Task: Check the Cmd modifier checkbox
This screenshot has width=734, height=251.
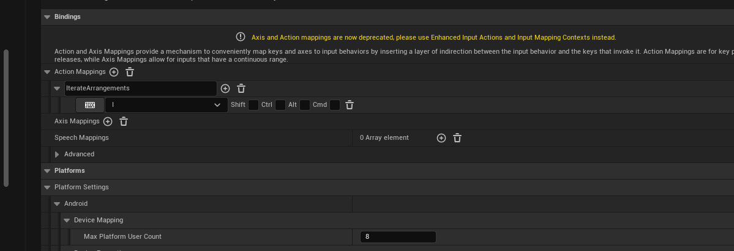Action: pos(335,105)
